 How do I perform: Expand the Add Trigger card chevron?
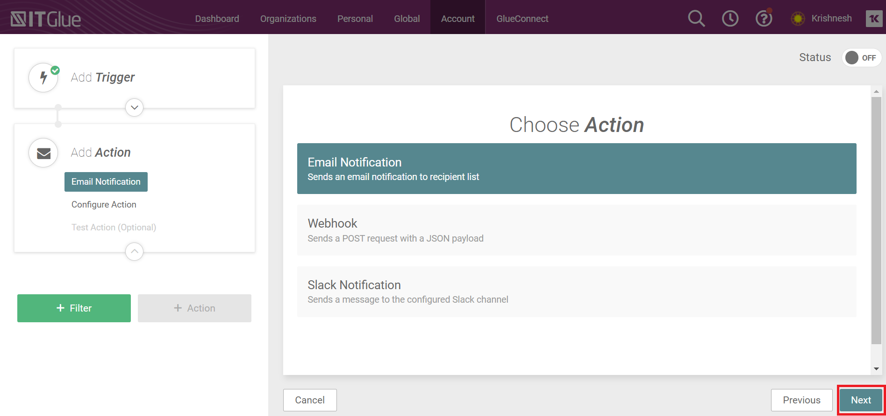tap(134, 108)
